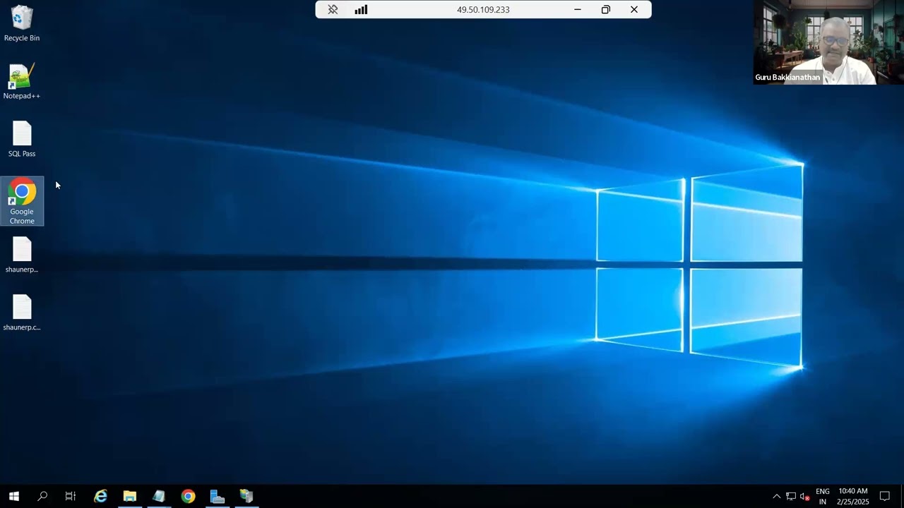This screenshot has width=904, height=508.
Task: Select the SQL Pass file on desktop
Action: pos(22,140)
